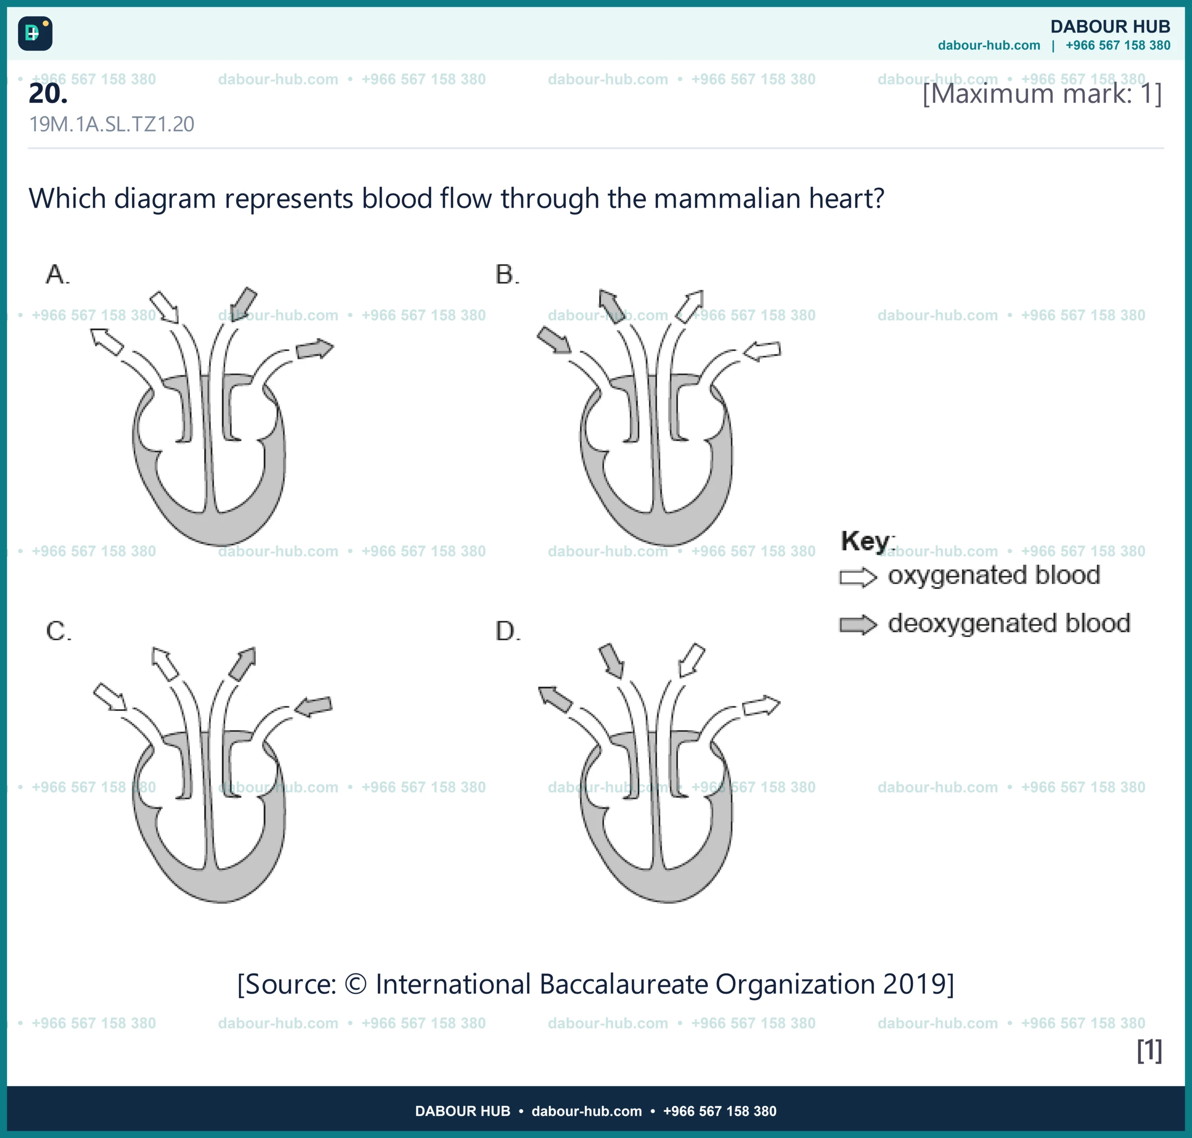Click the option label B.
Viewport: 1192px width, 1138px height.
(507, 274)
